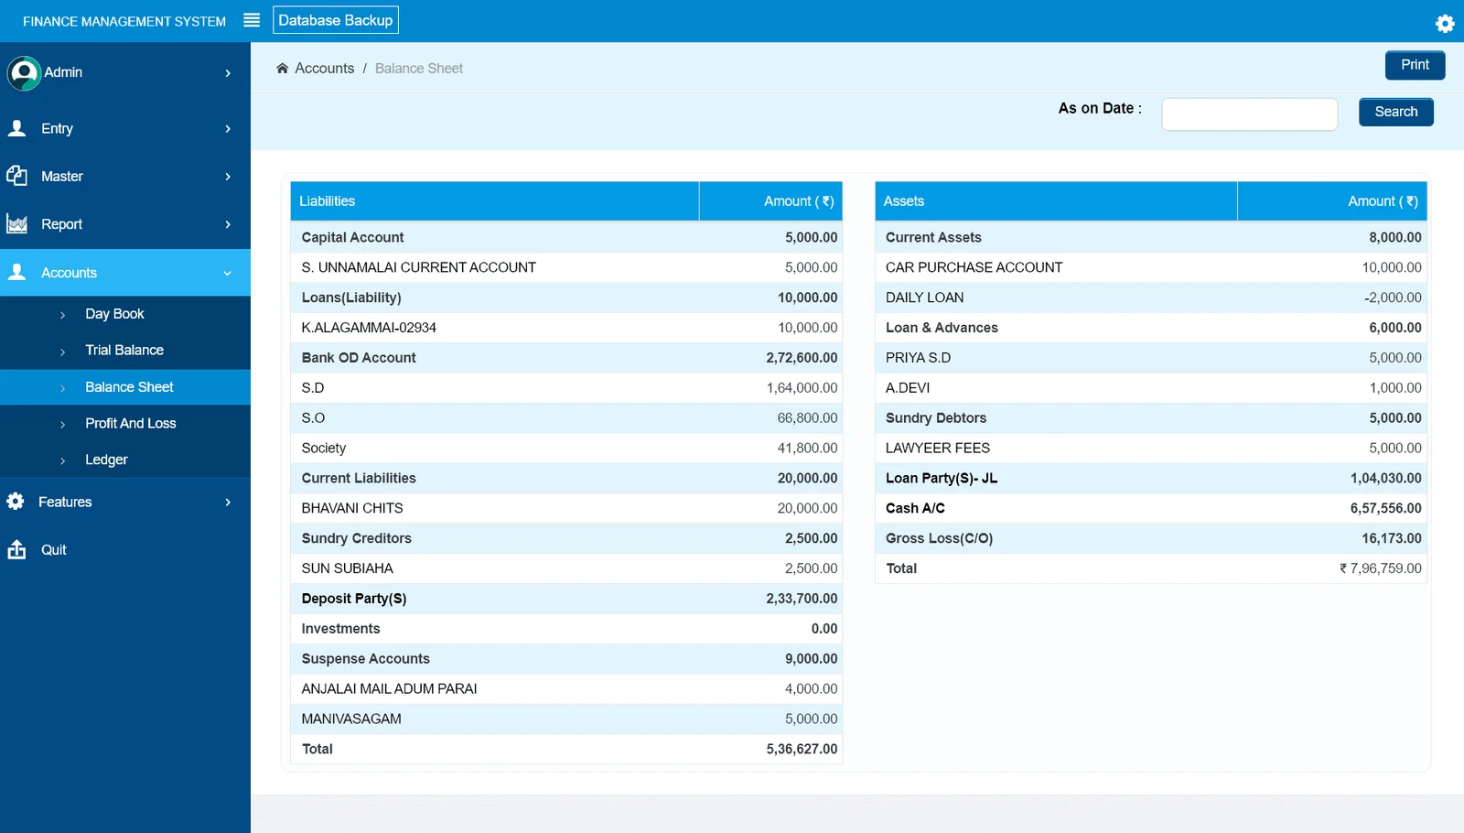Click the Database Backup button

click(x=336, y=20)
